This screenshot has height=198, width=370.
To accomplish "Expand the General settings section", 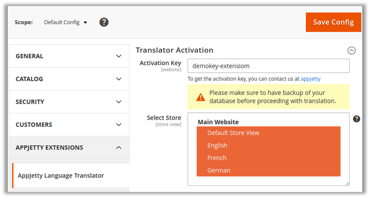I will [69, 56].
